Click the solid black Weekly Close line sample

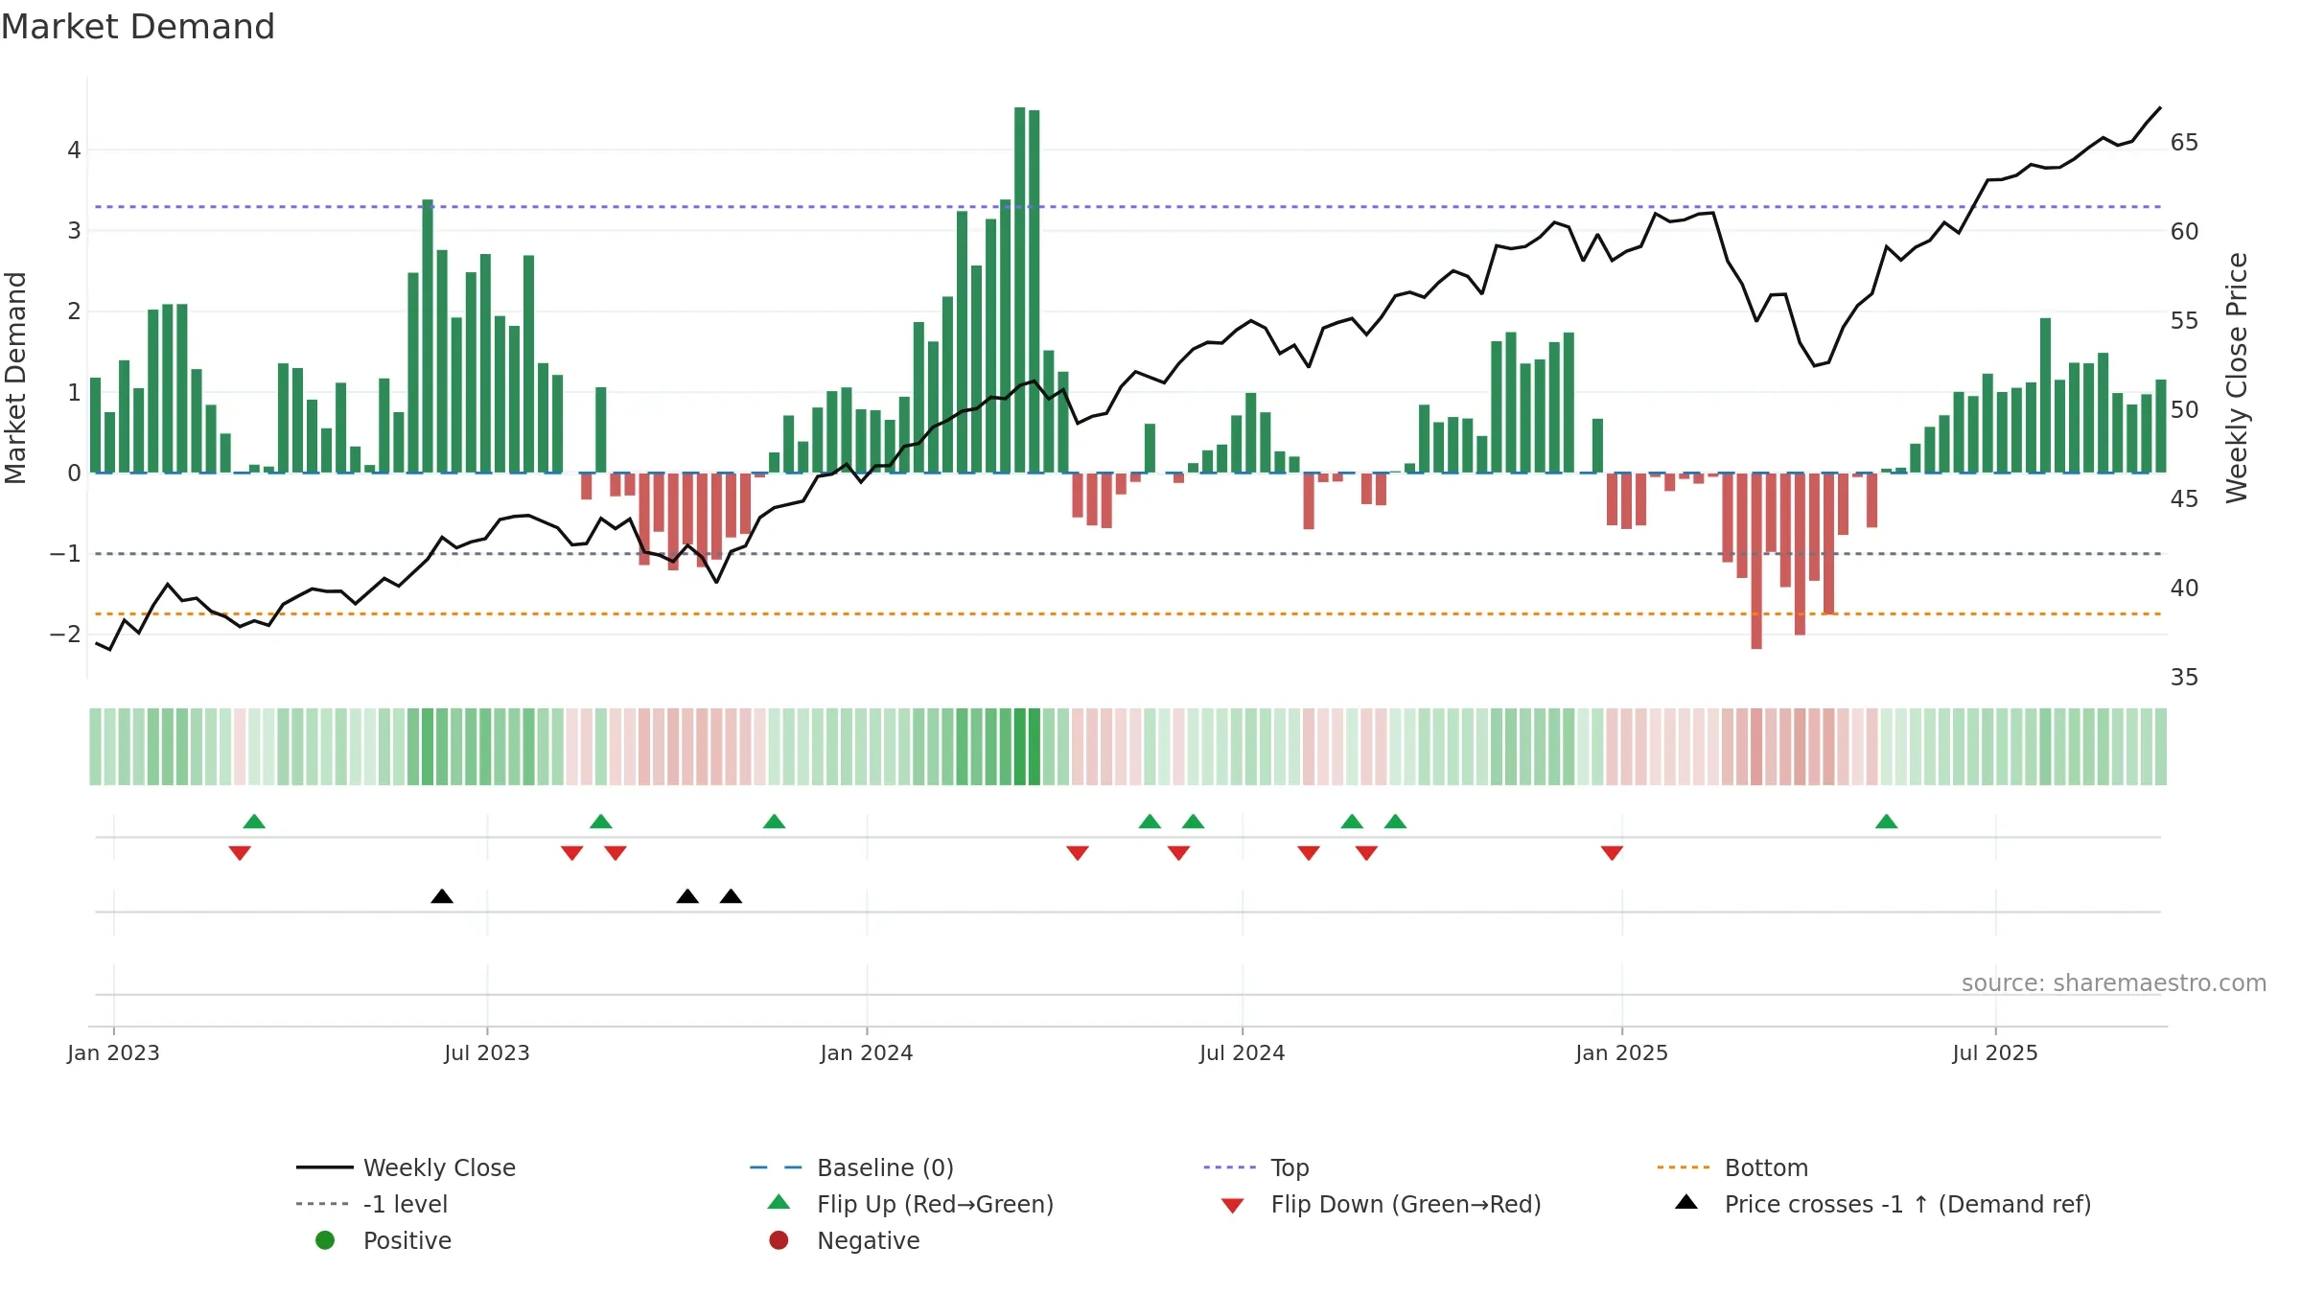(325, 1167)
